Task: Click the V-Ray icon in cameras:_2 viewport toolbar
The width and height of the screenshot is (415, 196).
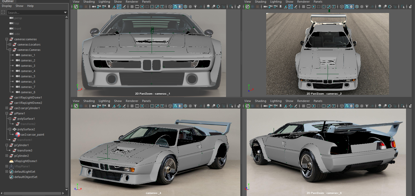Action: pyautogui.click(x=247, y=7)
